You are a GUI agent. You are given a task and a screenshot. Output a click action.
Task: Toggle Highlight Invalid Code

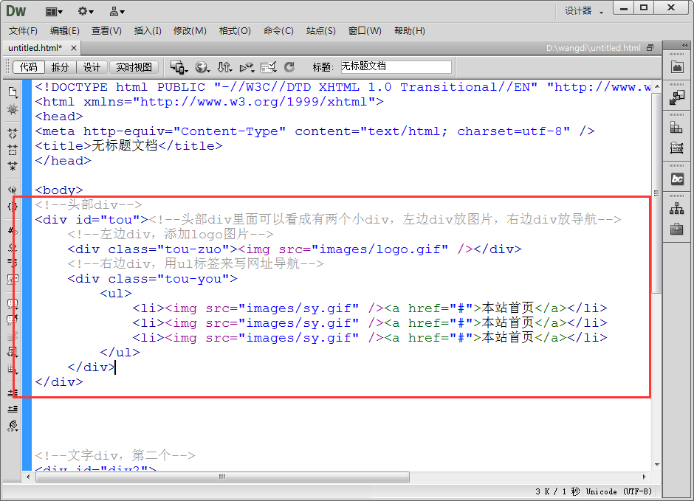tap(13, 246)
